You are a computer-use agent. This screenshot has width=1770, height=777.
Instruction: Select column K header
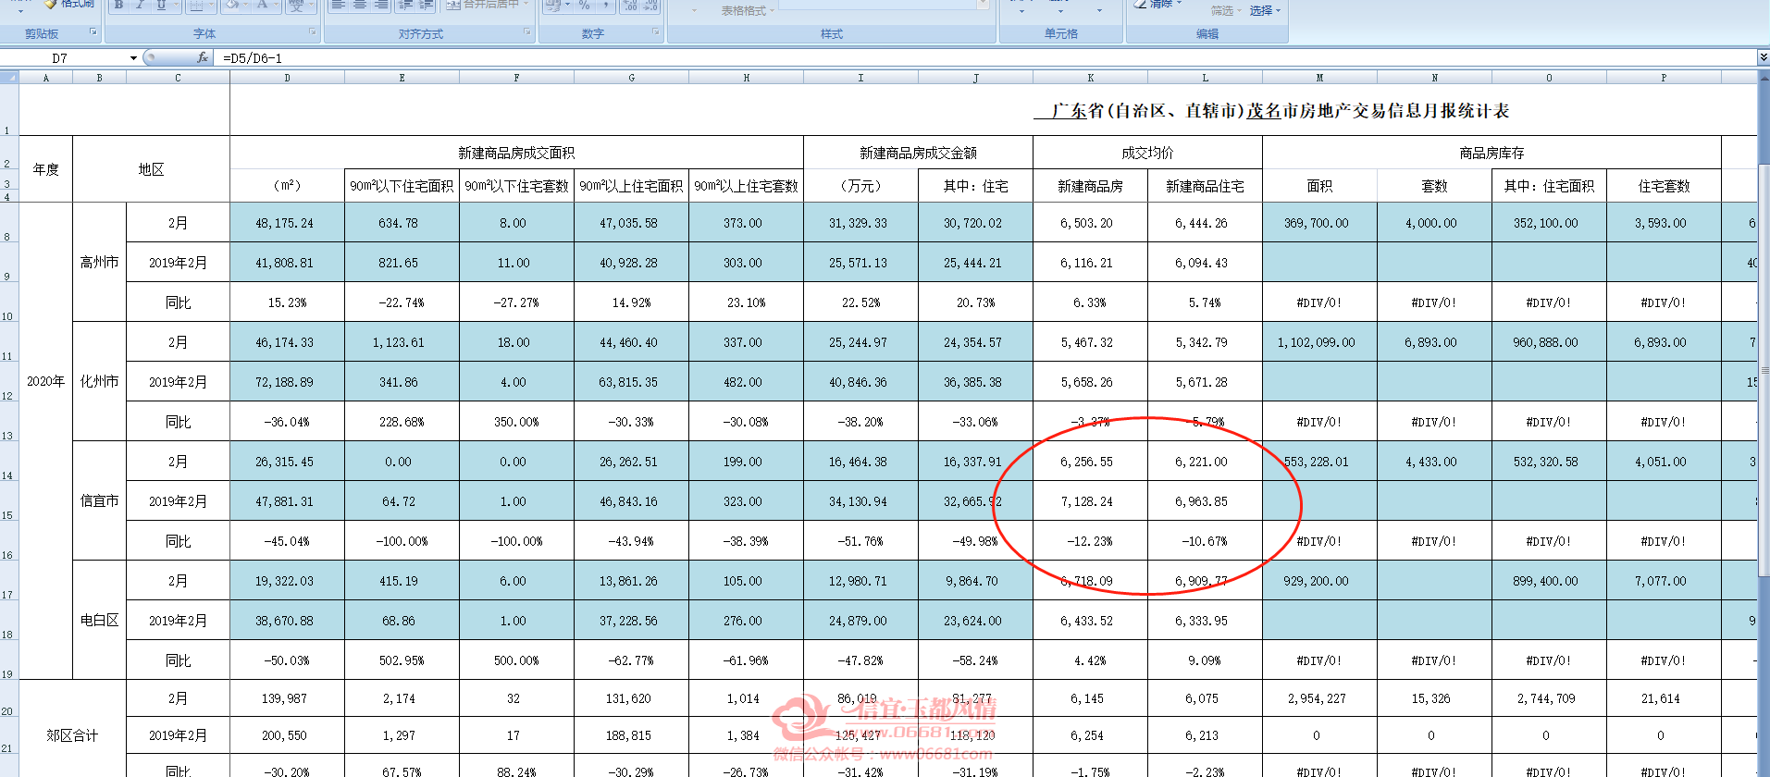(1090, 78)
